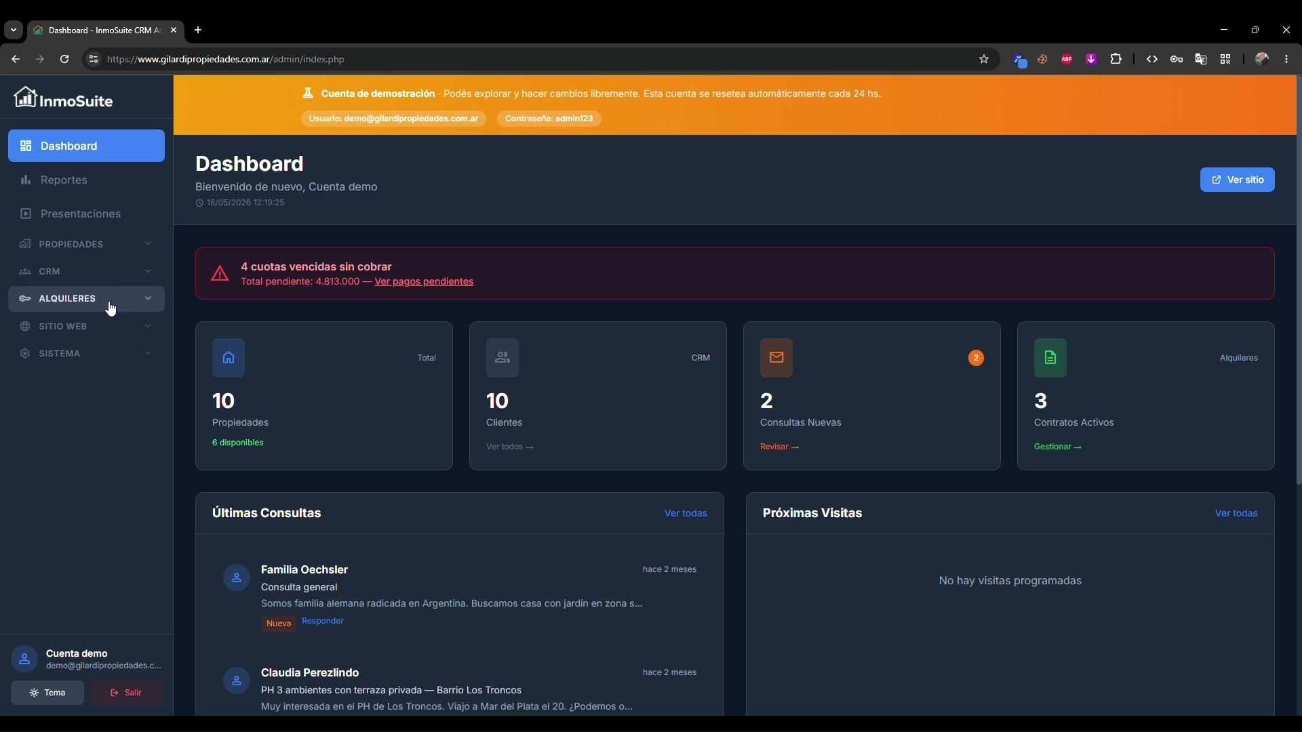Image resolution: width=1302 pixels, height=732 pixels.
Task: Click the password key icon in toolbar
Action: tap(1177, 59)
